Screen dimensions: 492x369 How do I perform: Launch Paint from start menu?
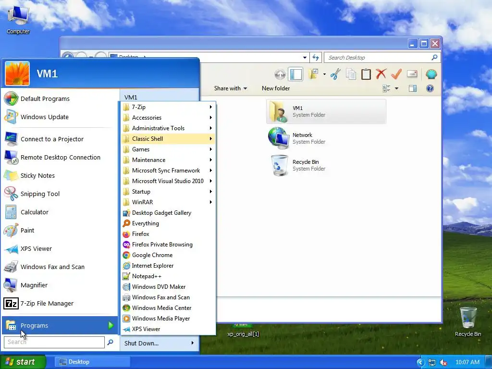point(60,230)
